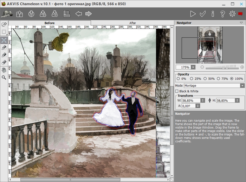Screen dimensions: 246x182
Task: Apply result with the checkmark icon
Action: [x=203, y=14]
